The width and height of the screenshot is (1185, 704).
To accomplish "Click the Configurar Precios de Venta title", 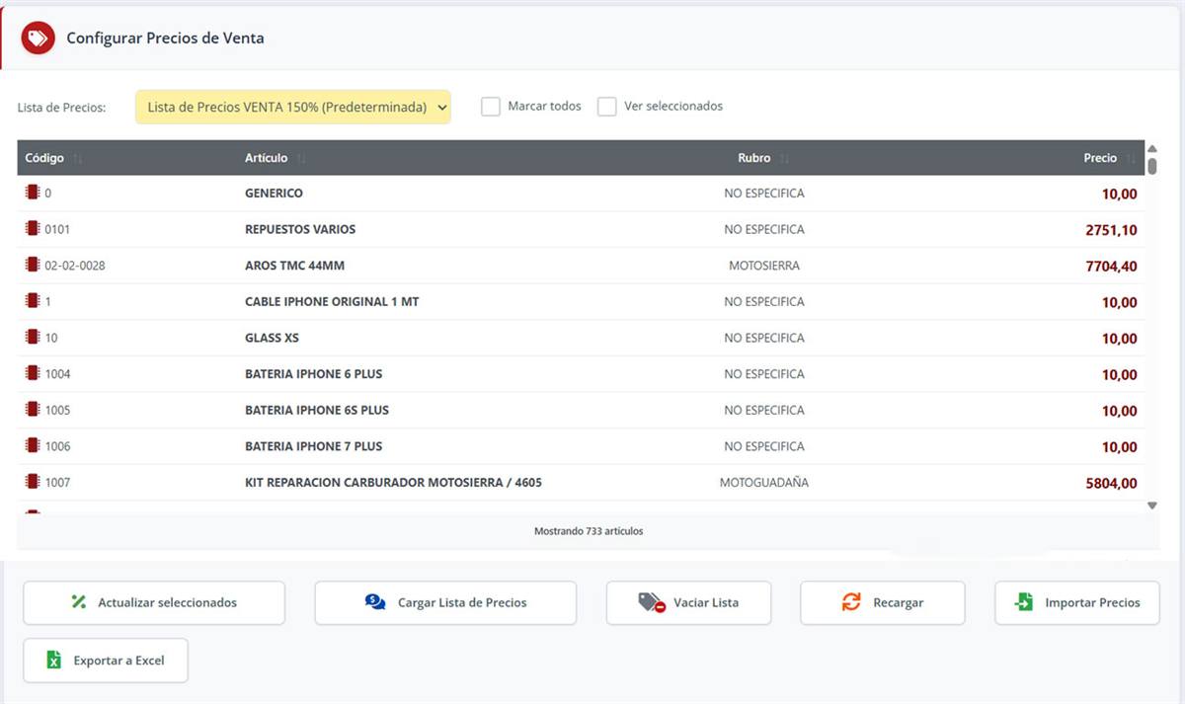I will 165,39.
